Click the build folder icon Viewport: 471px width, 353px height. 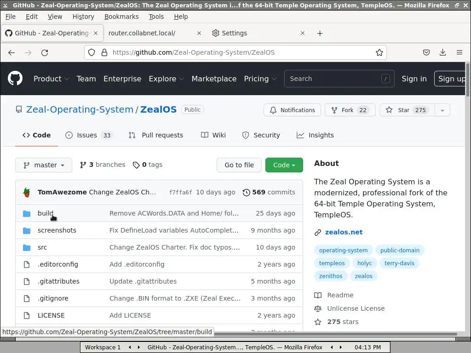[x=27, y=213]
